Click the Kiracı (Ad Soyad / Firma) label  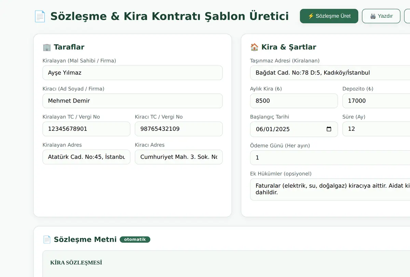tap(73, 89)
